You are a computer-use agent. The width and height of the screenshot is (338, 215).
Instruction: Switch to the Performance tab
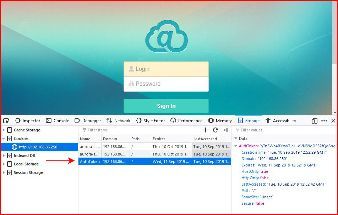186,121
